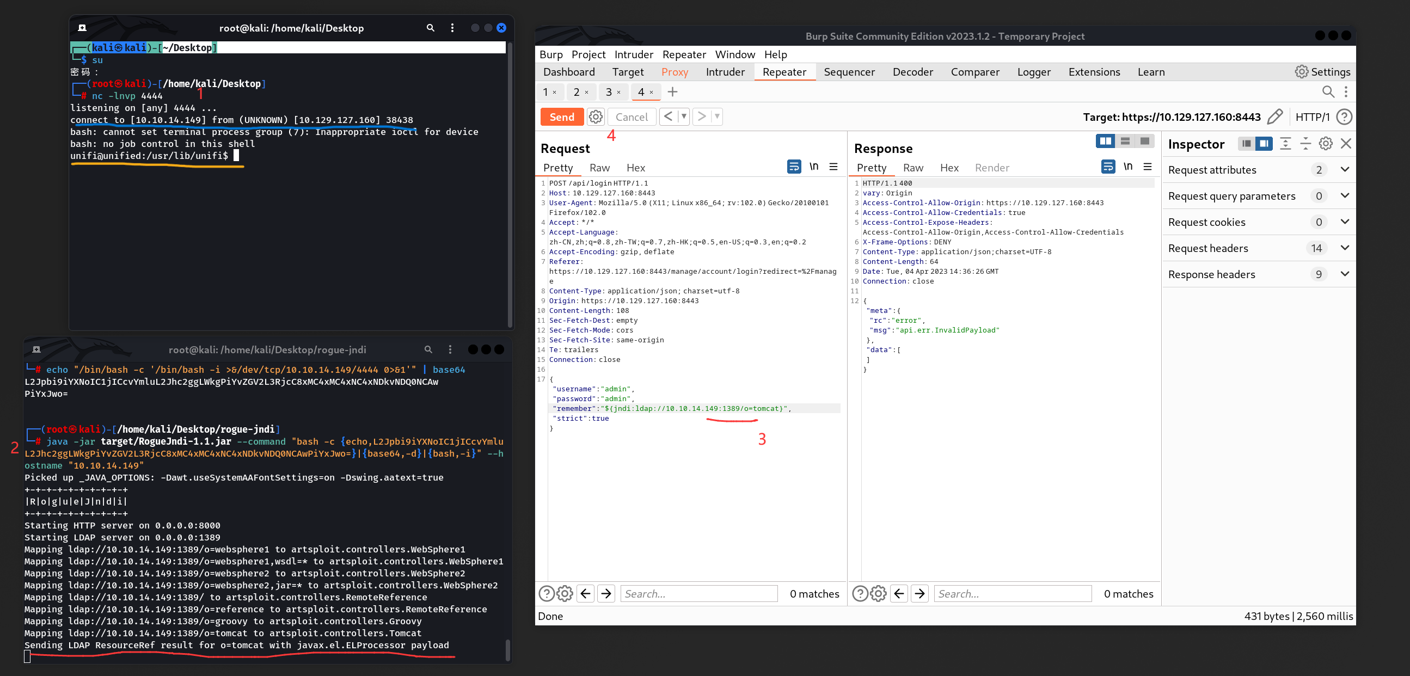Toggle word wrap icon in Request pane
This screenshot has height=676, width=1410.
pyautogui.click(x=794, y=167)
